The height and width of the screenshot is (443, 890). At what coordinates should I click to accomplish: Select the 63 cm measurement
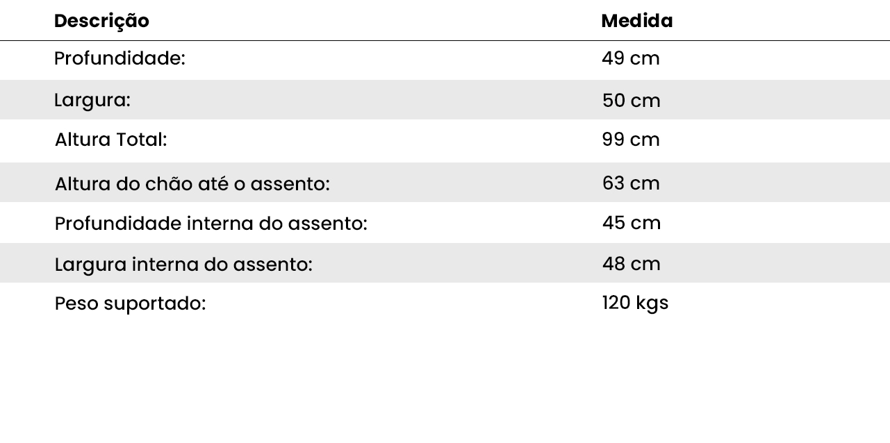pos(630,183)
